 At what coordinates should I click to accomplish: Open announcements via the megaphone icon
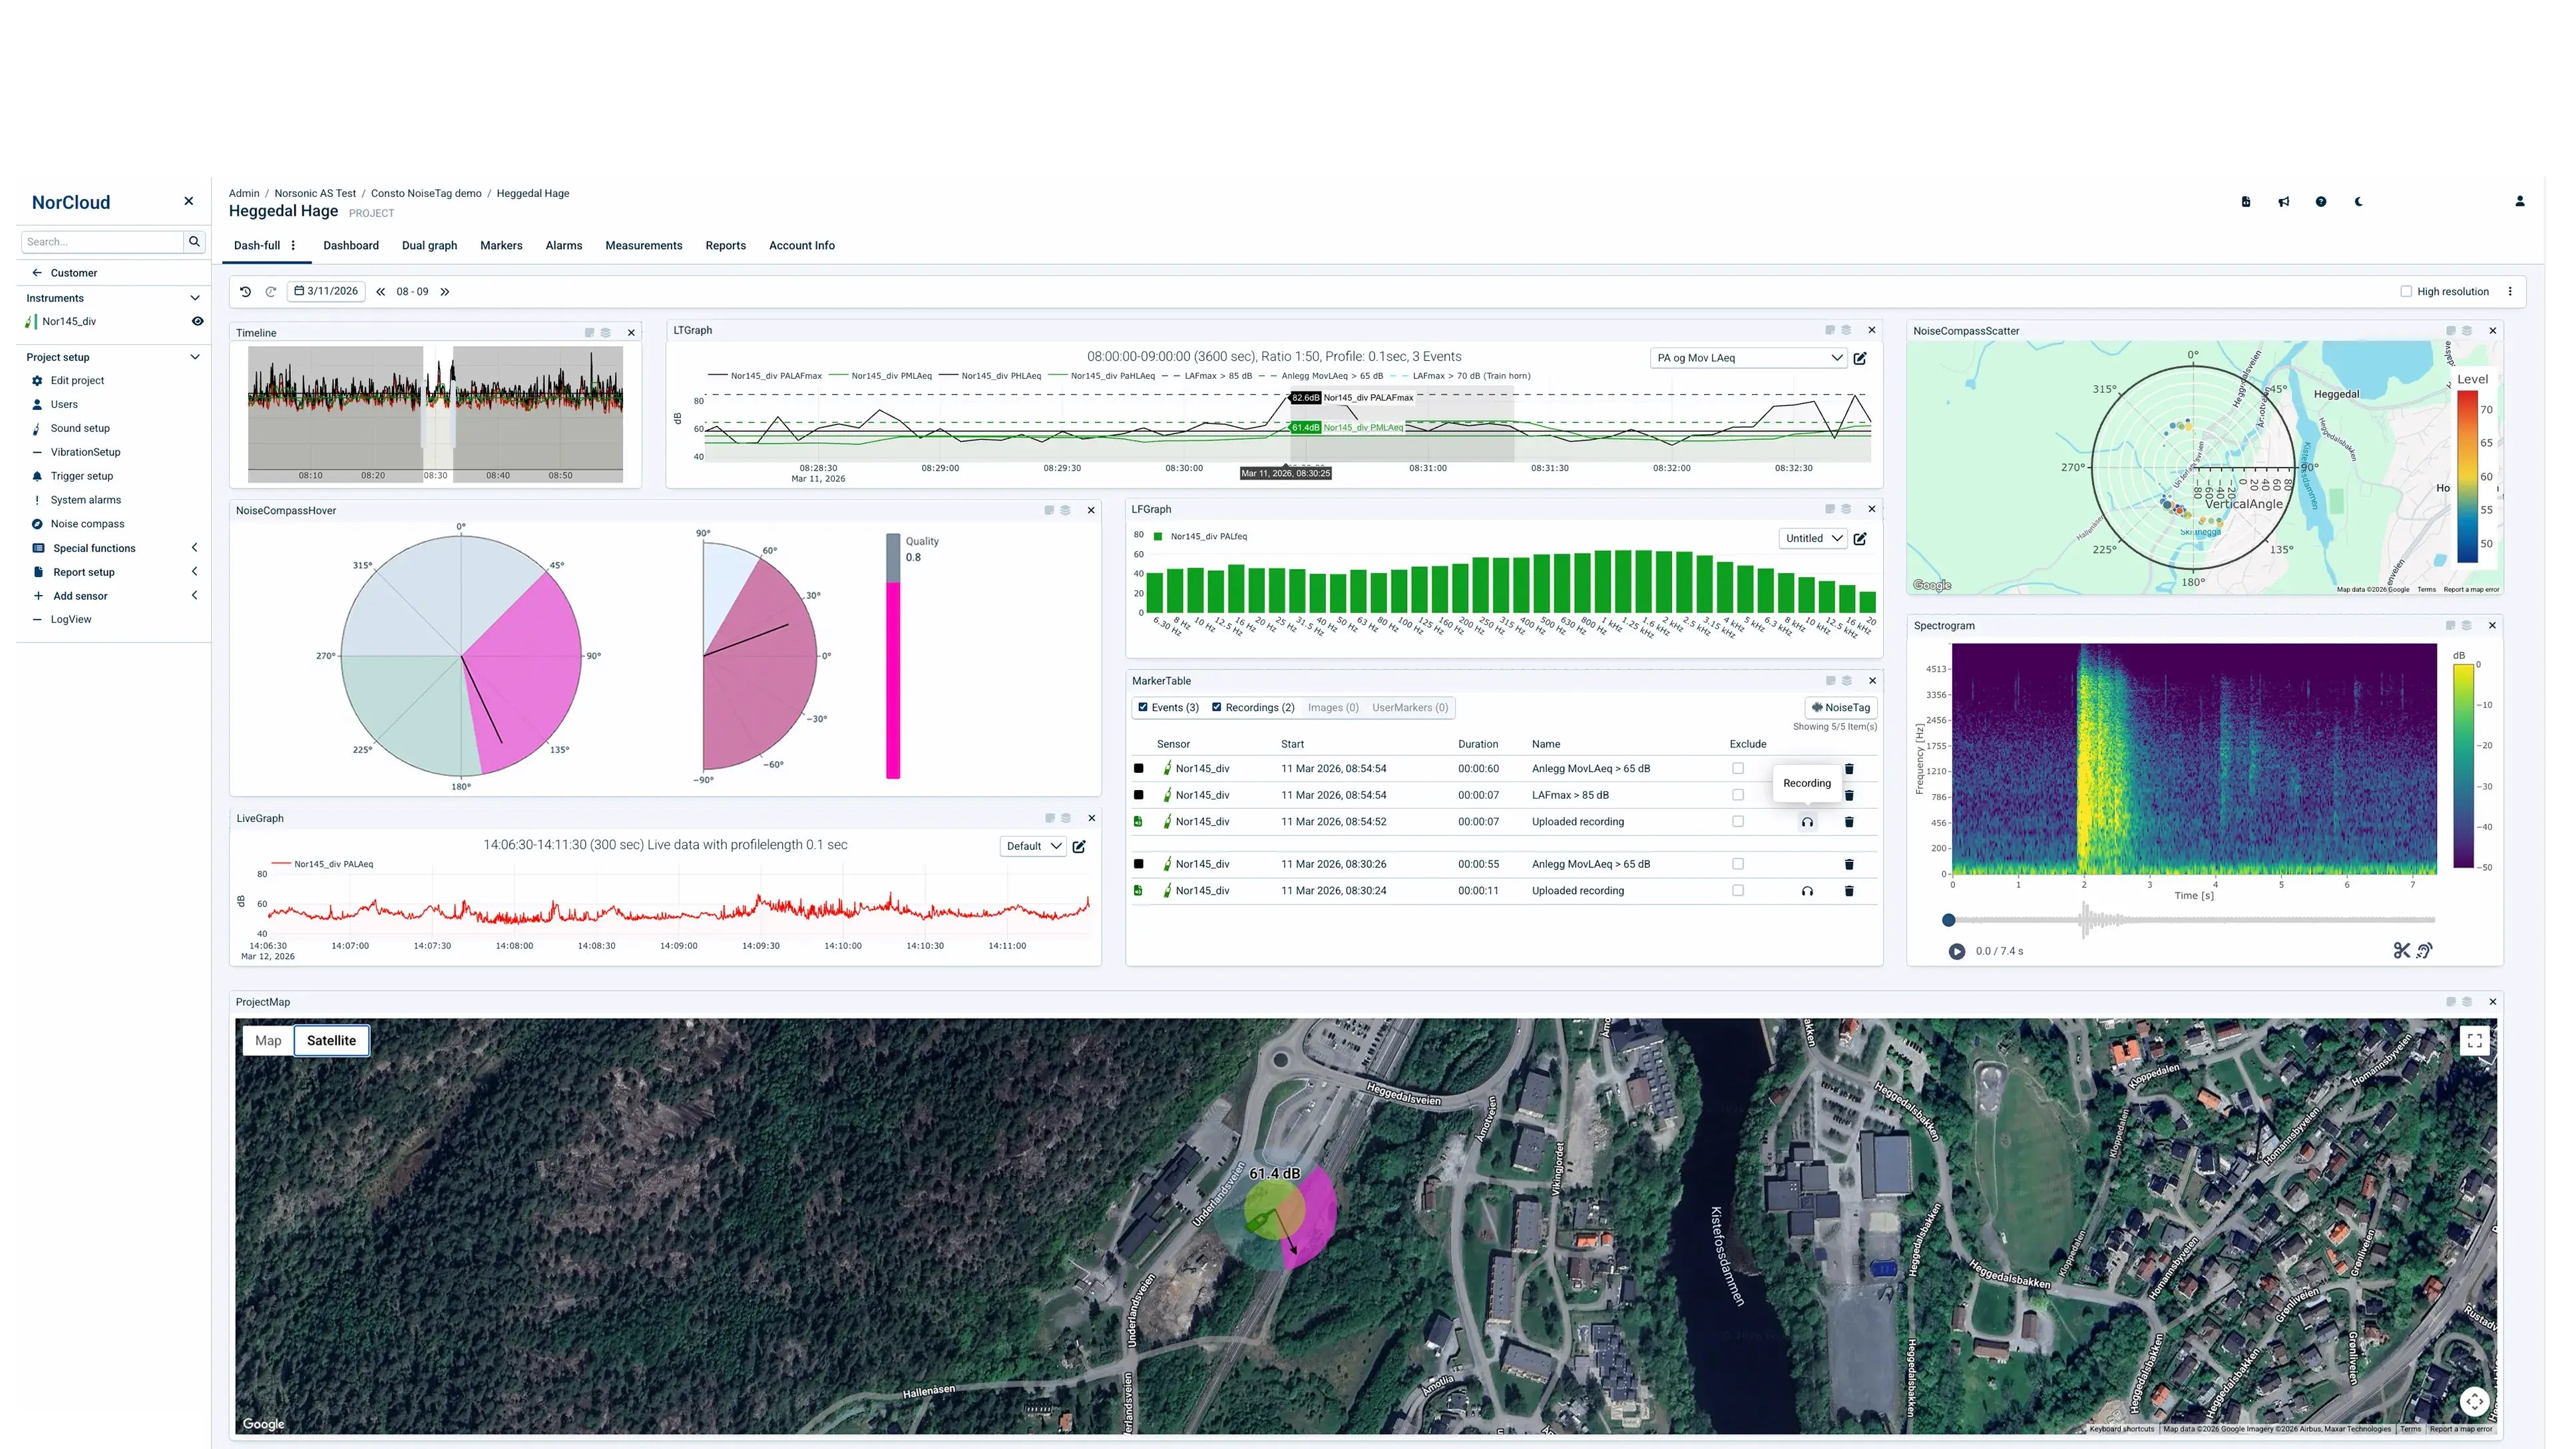[2284, 202]
